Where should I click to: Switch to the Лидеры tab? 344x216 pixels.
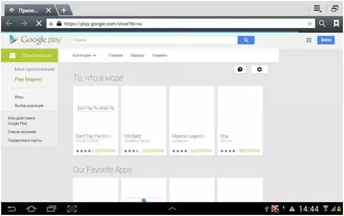coord(137,55)
